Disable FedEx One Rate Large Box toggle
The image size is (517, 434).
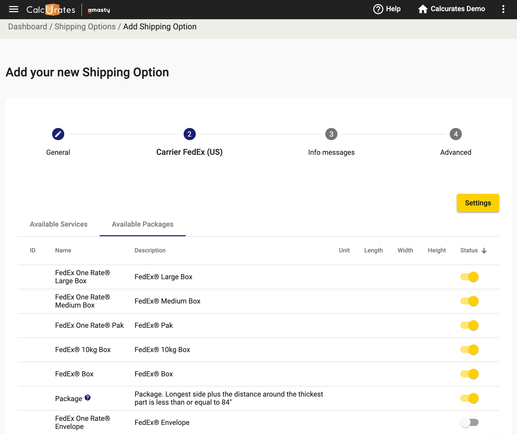coord(469,277)
